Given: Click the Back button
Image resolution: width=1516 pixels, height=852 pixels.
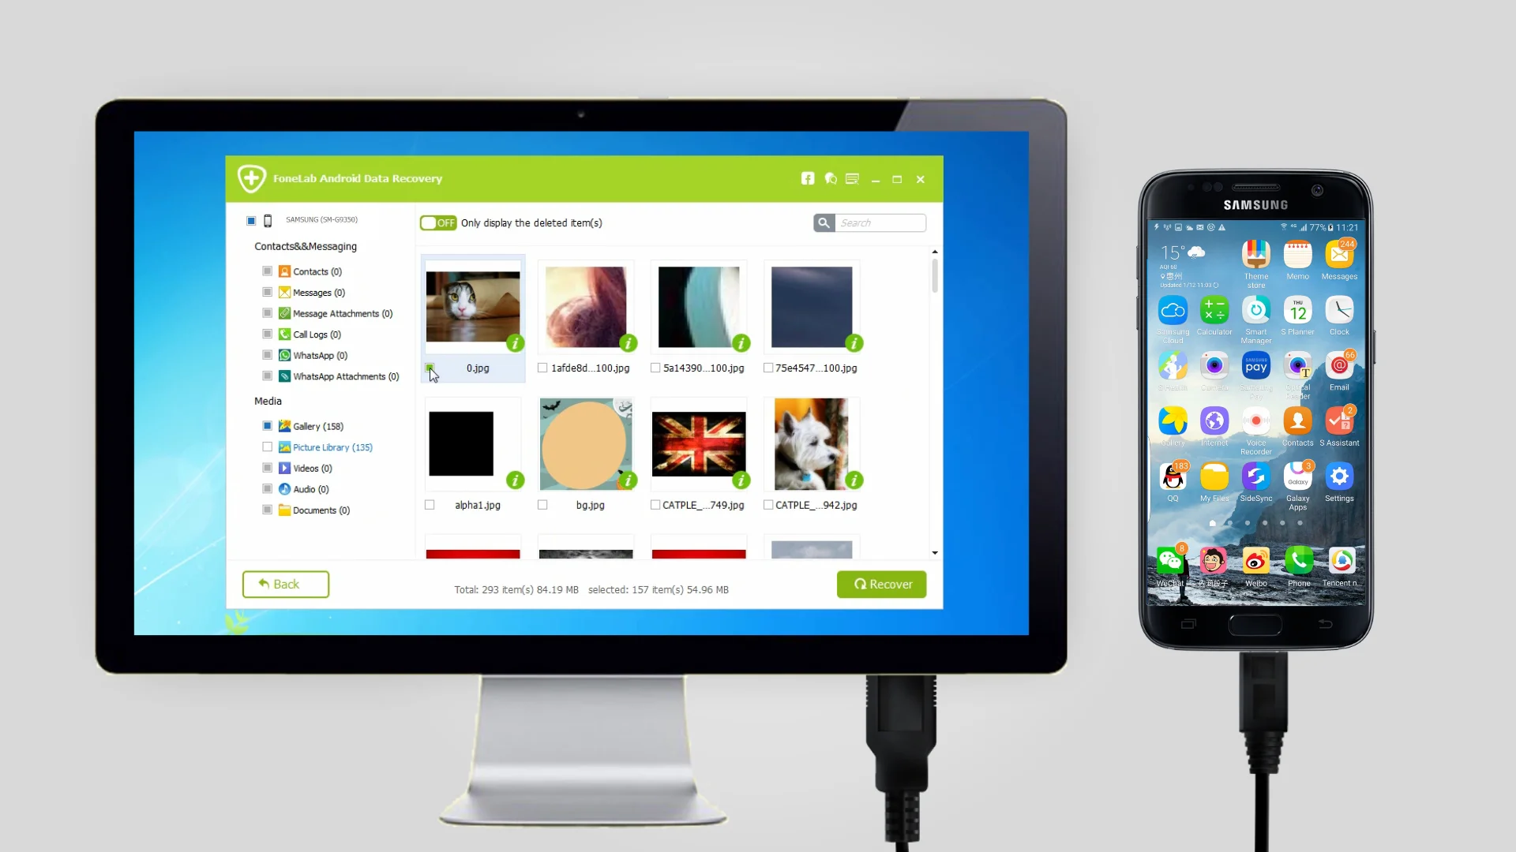Looking at the screenshot, I should (x=285, y=584).
